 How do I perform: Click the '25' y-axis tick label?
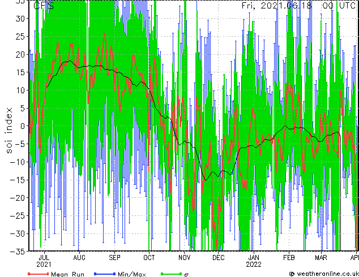point(21,36)
